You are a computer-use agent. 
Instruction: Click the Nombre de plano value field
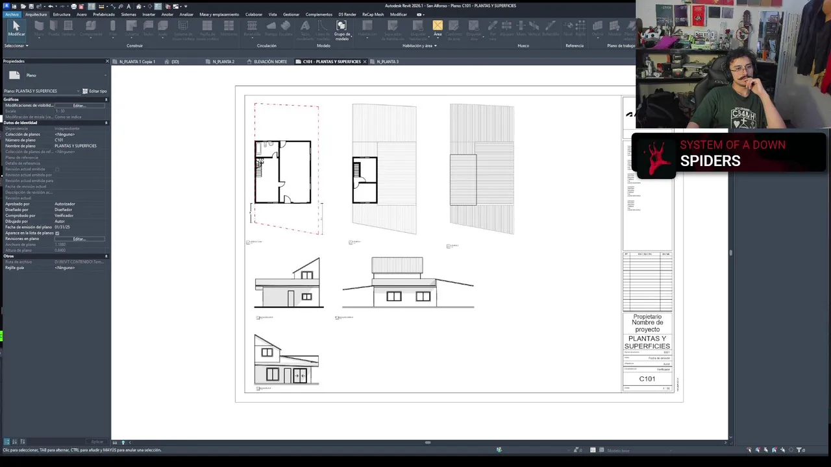[x=79, y=146]
